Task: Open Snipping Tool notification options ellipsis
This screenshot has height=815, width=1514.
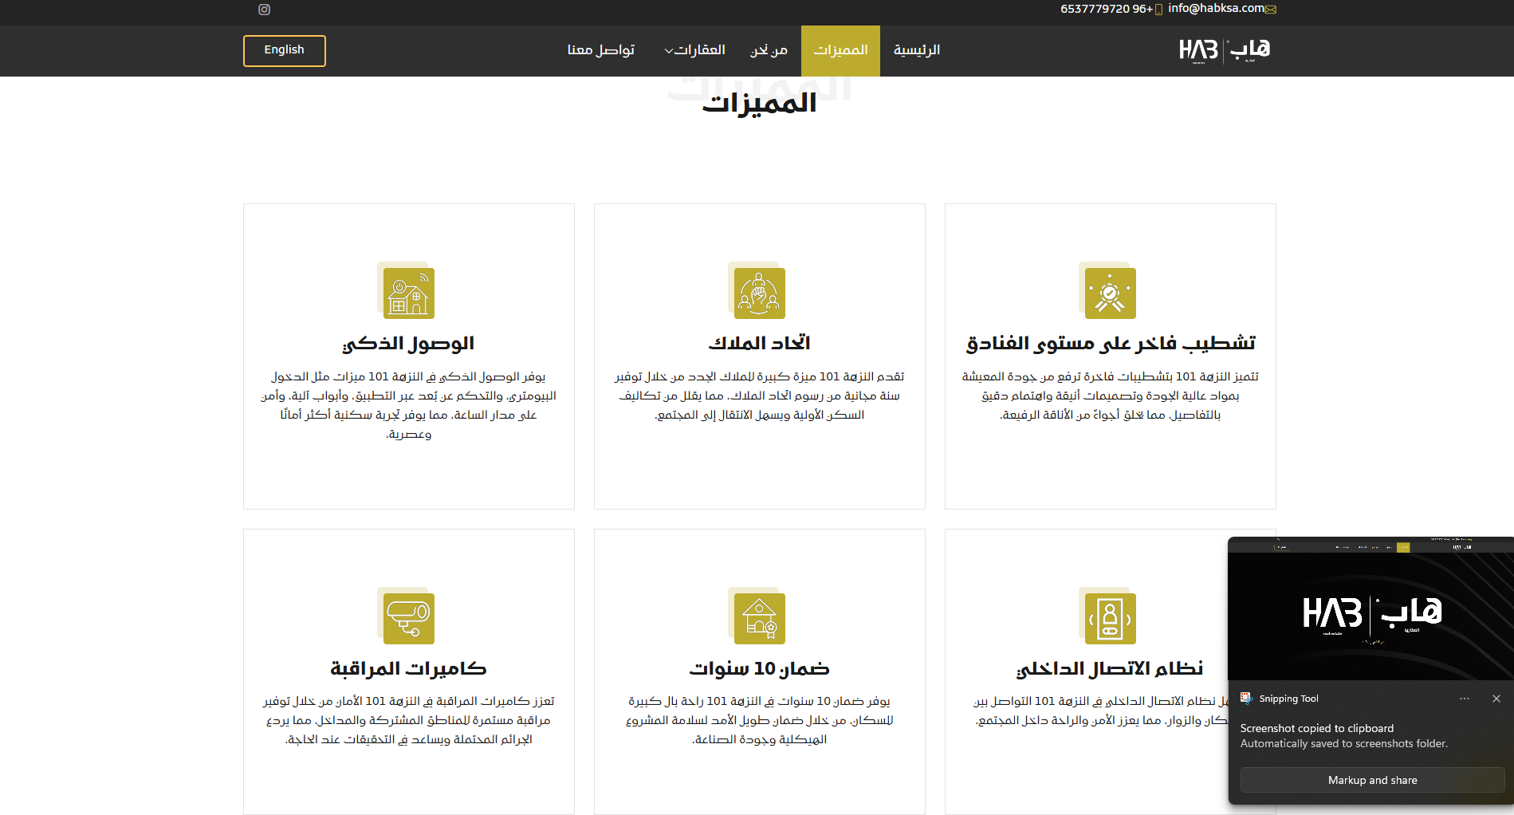Action: pos(1465,699)
